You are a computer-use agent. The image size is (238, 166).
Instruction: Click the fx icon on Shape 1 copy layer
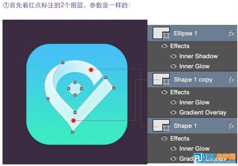click(x=231, y=79)
